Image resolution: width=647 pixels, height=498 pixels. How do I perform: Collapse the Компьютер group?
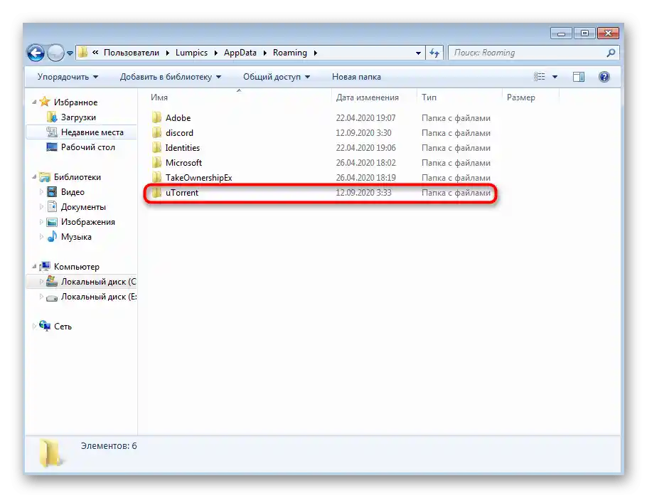(34, 266)
